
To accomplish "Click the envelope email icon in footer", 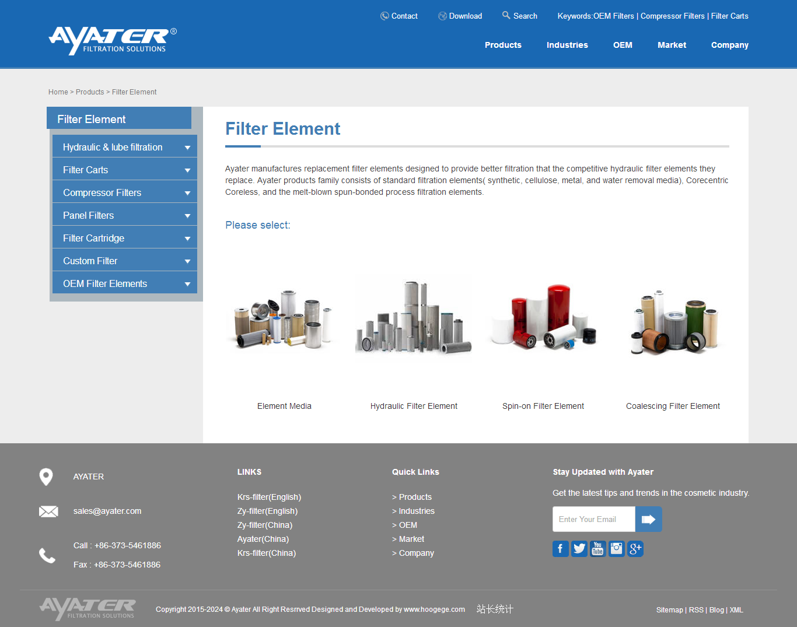I will pos(48,512).
